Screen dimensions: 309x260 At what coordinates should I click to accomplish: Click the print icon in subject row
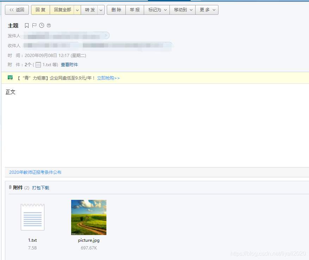click(x=49, y=25)
